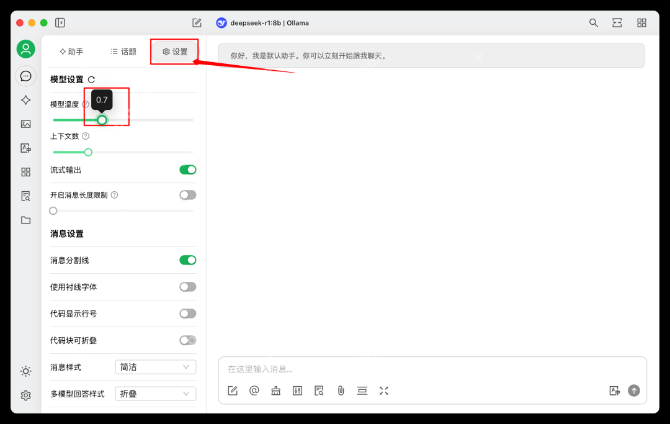Open the chat bubble icon in sidebar
This screenshot has width=670, height=424.
[25, 76]
